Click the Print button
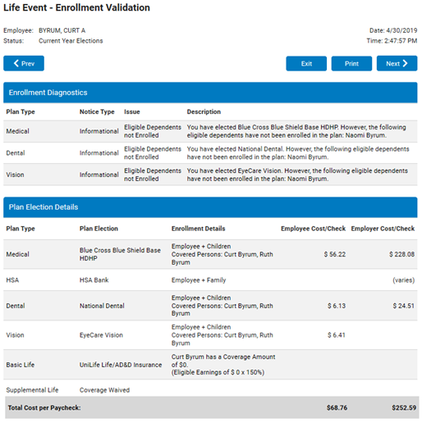Viewport: 422px width, 422px height. coord(351,64)
